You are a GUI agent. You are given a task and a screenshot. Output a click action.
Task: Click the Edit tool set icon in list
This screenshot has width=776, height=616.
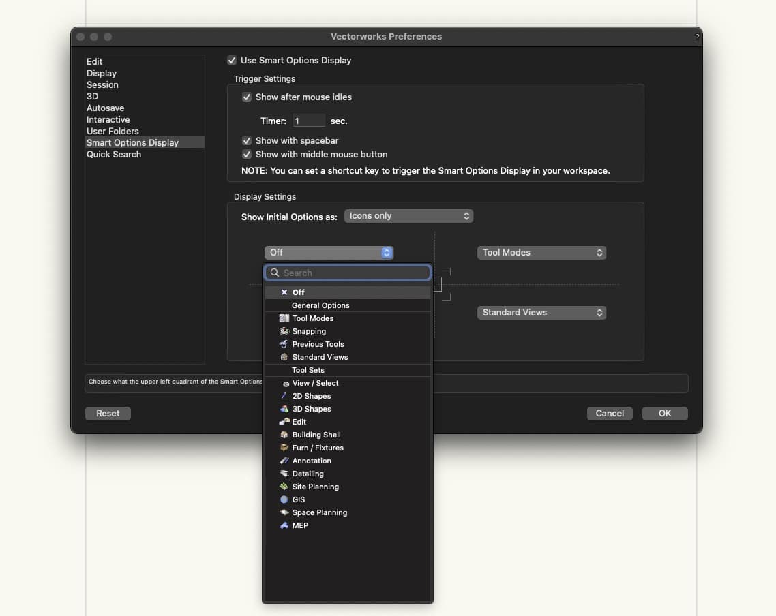coord(284,422)
